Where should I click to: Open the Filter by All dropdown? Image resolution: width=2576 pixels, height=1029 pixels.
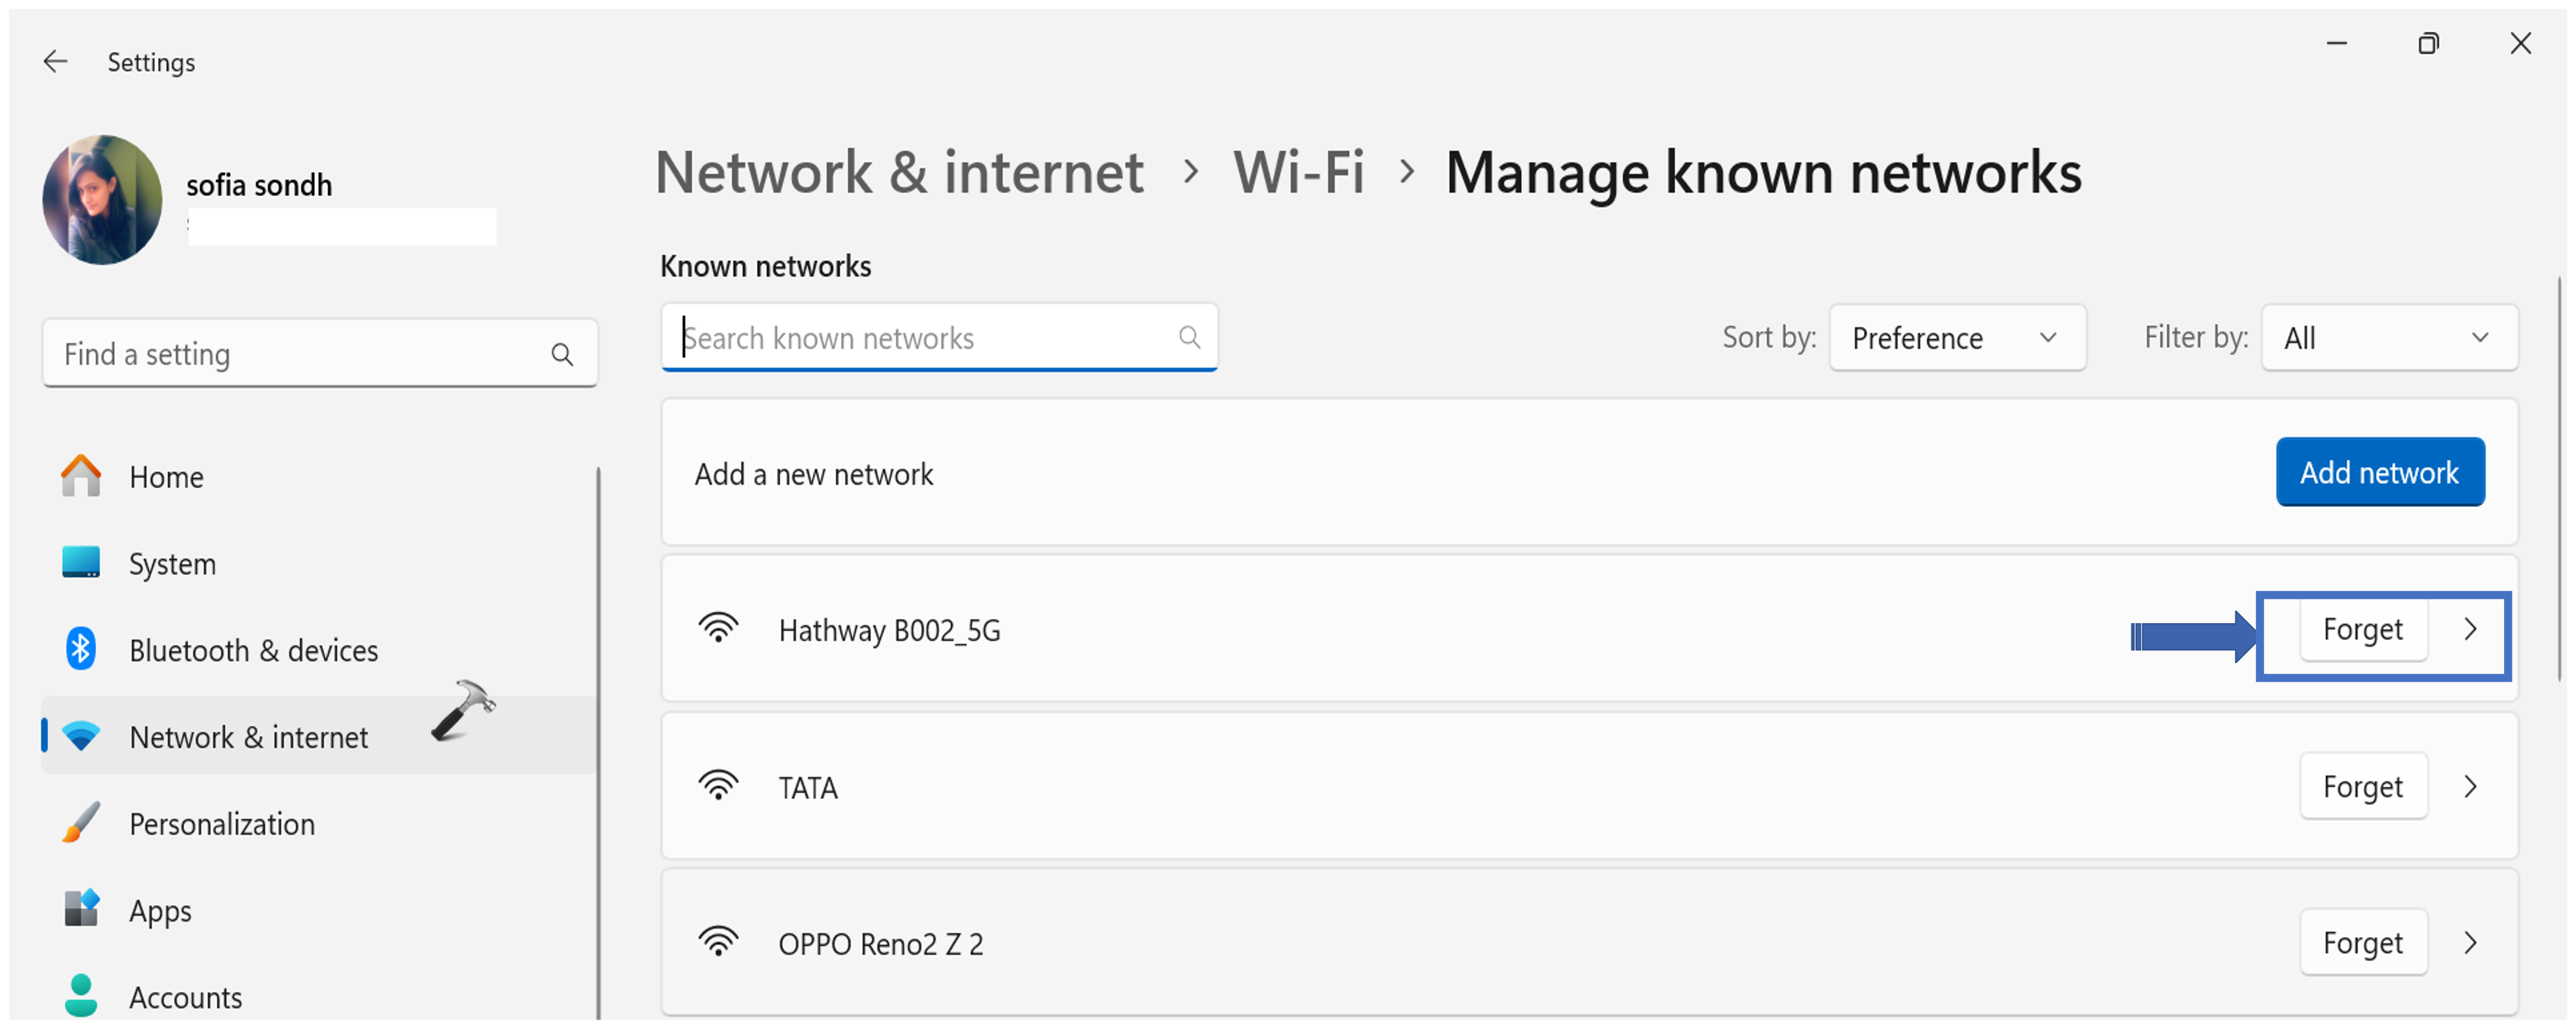[2388, 338]
